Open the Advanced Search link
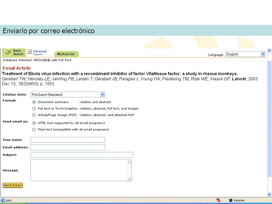The height and width of the screenshot is (204, 272). tap(40, 53)
